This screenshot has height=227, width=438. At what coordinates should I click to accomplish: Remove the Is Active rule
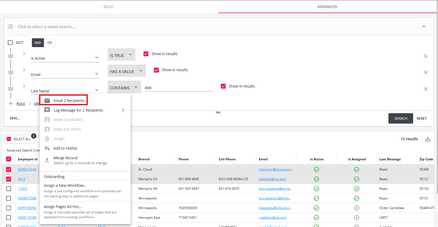coord(426,56)
